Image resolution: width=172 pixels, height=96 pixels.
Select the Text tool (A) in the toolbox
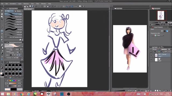[x=2, y=62]
